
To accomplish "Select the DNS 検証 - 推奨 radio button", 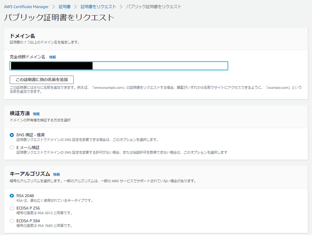I will [11, 134].
